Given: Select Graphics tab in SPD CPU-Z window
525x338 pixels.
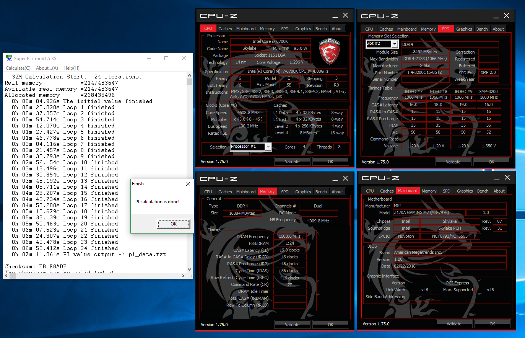Looking at the screenshot, I should [464, 29].
